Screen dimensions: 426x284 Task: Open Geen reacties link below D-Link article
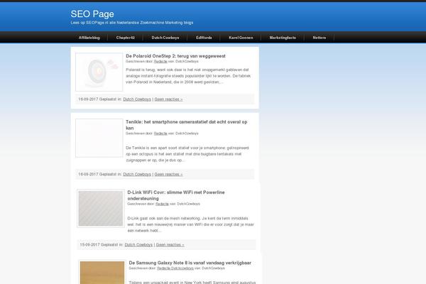[x=170, y=245]
